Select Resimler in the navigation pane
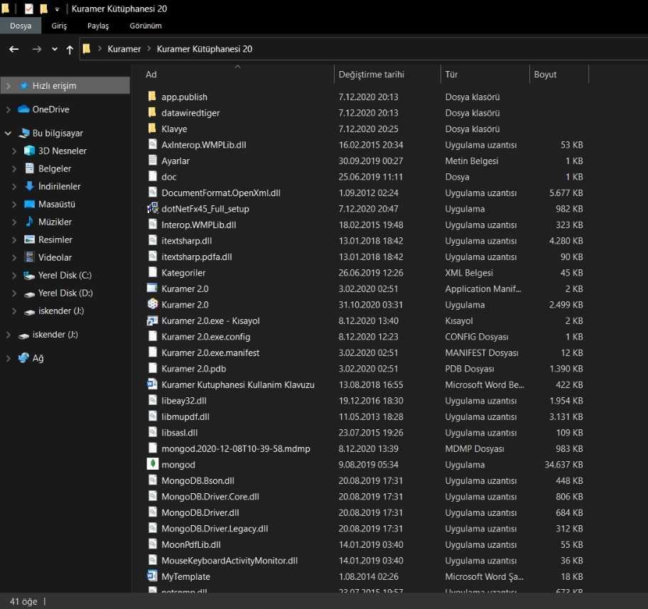 click(55, 239)
